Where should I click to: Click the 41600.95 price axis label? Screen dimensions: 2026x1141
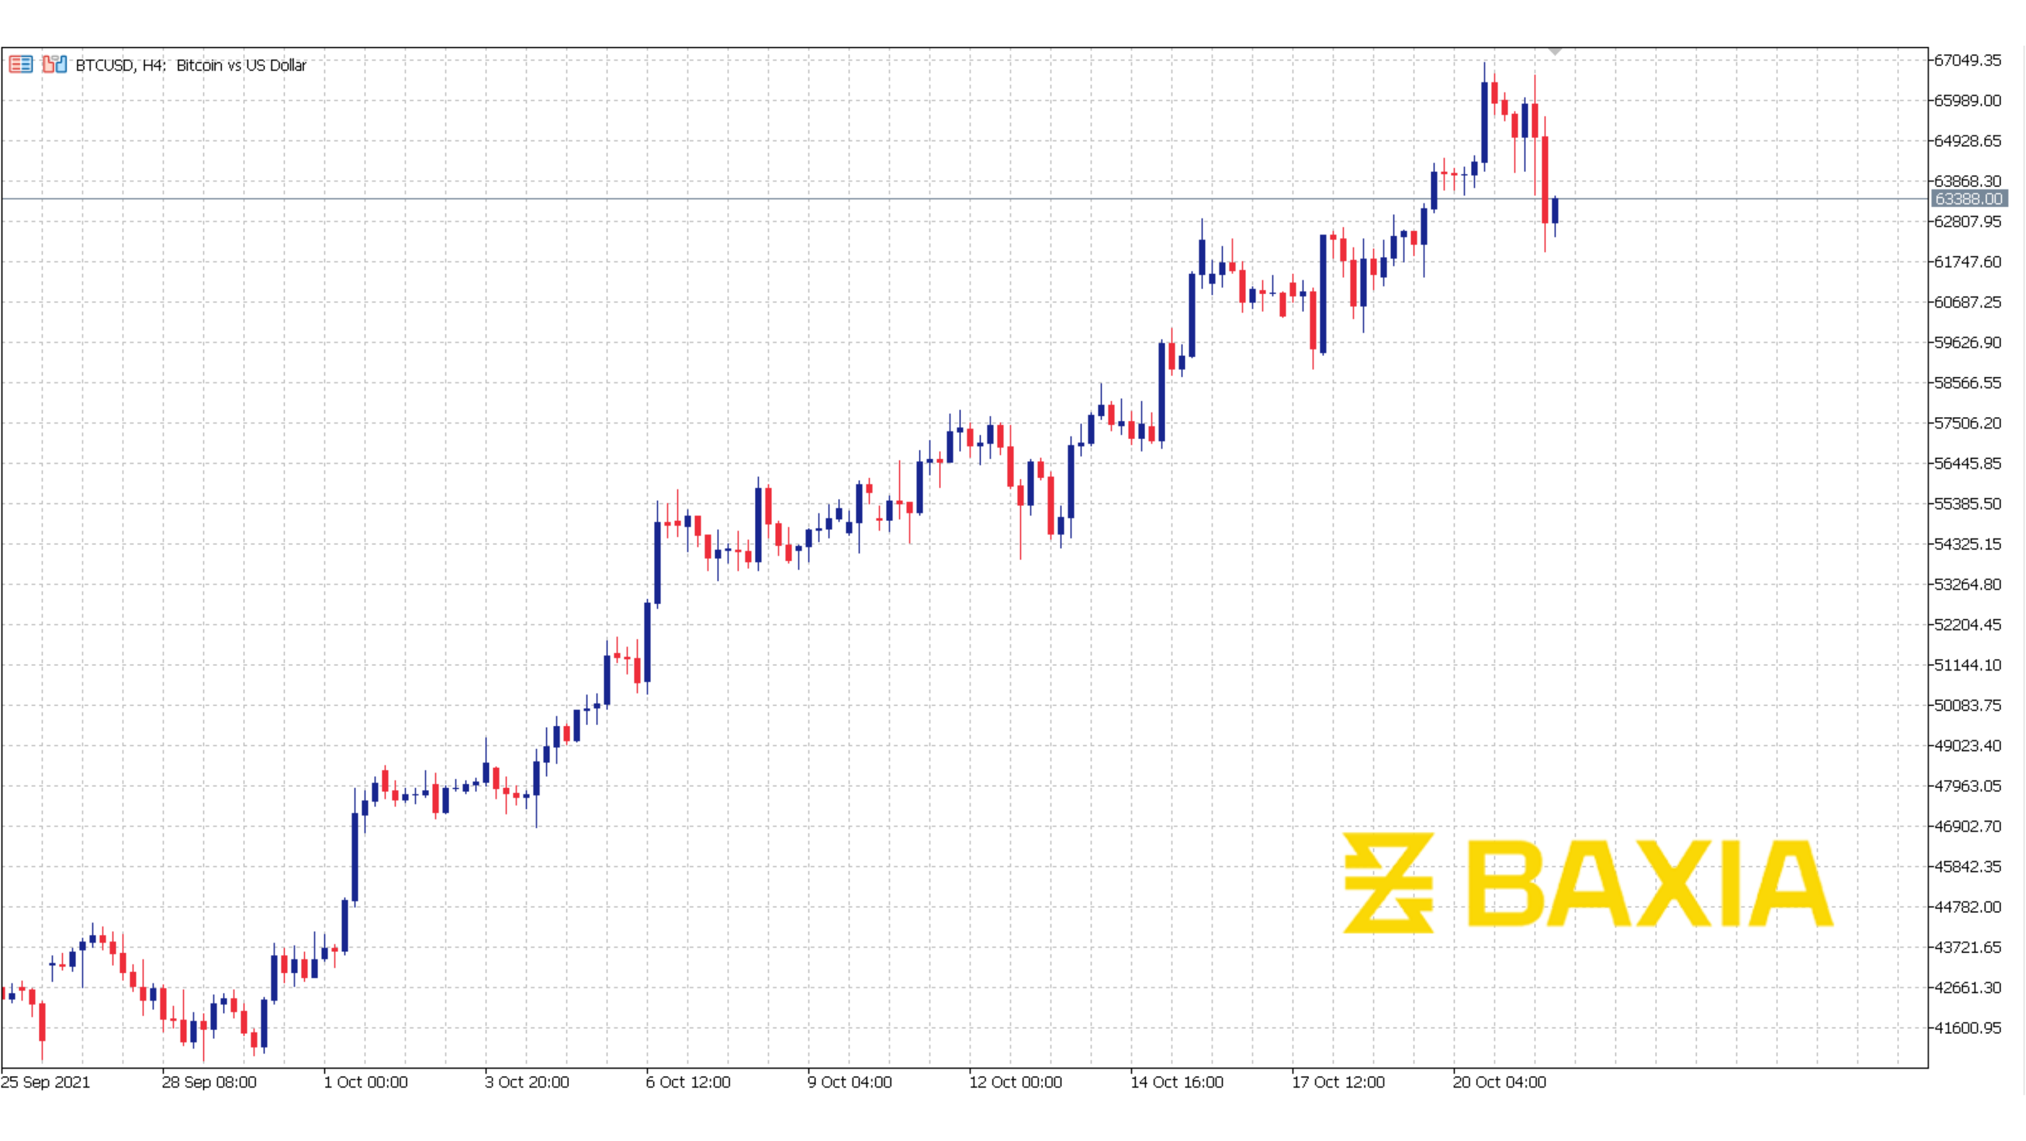[x=1967, y=1028]
